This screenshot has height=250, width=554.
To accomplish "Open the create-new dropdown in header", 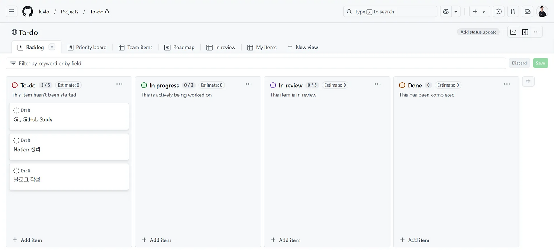I will 484,11.
